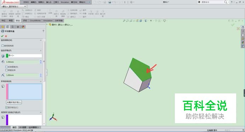
Task: Click the collect all bends (C) button
Action: pyautogui.click(x=14, y=102)
